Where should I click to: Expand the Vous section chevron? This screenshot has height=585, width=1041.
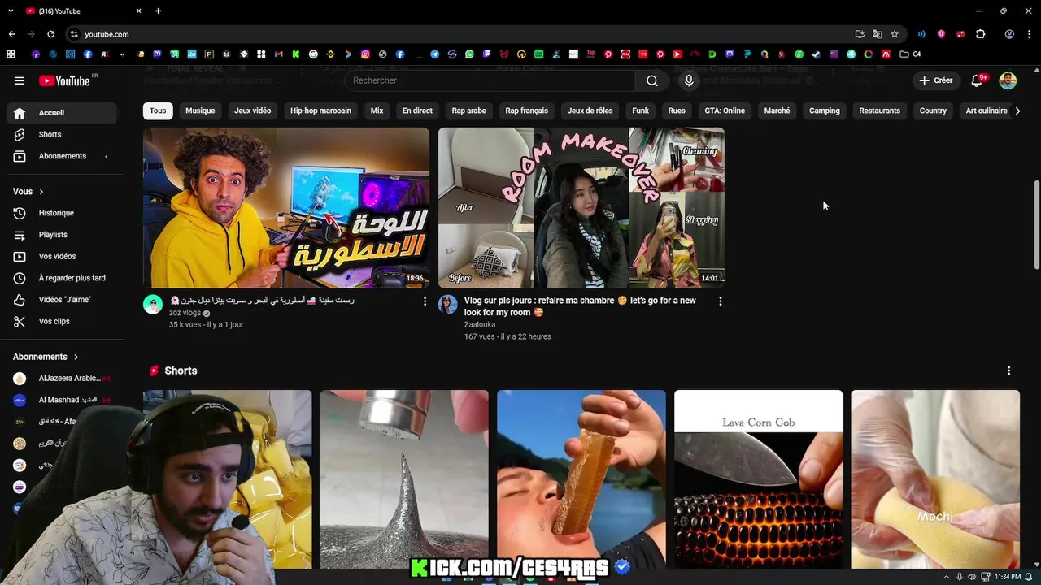pos(41,192)
